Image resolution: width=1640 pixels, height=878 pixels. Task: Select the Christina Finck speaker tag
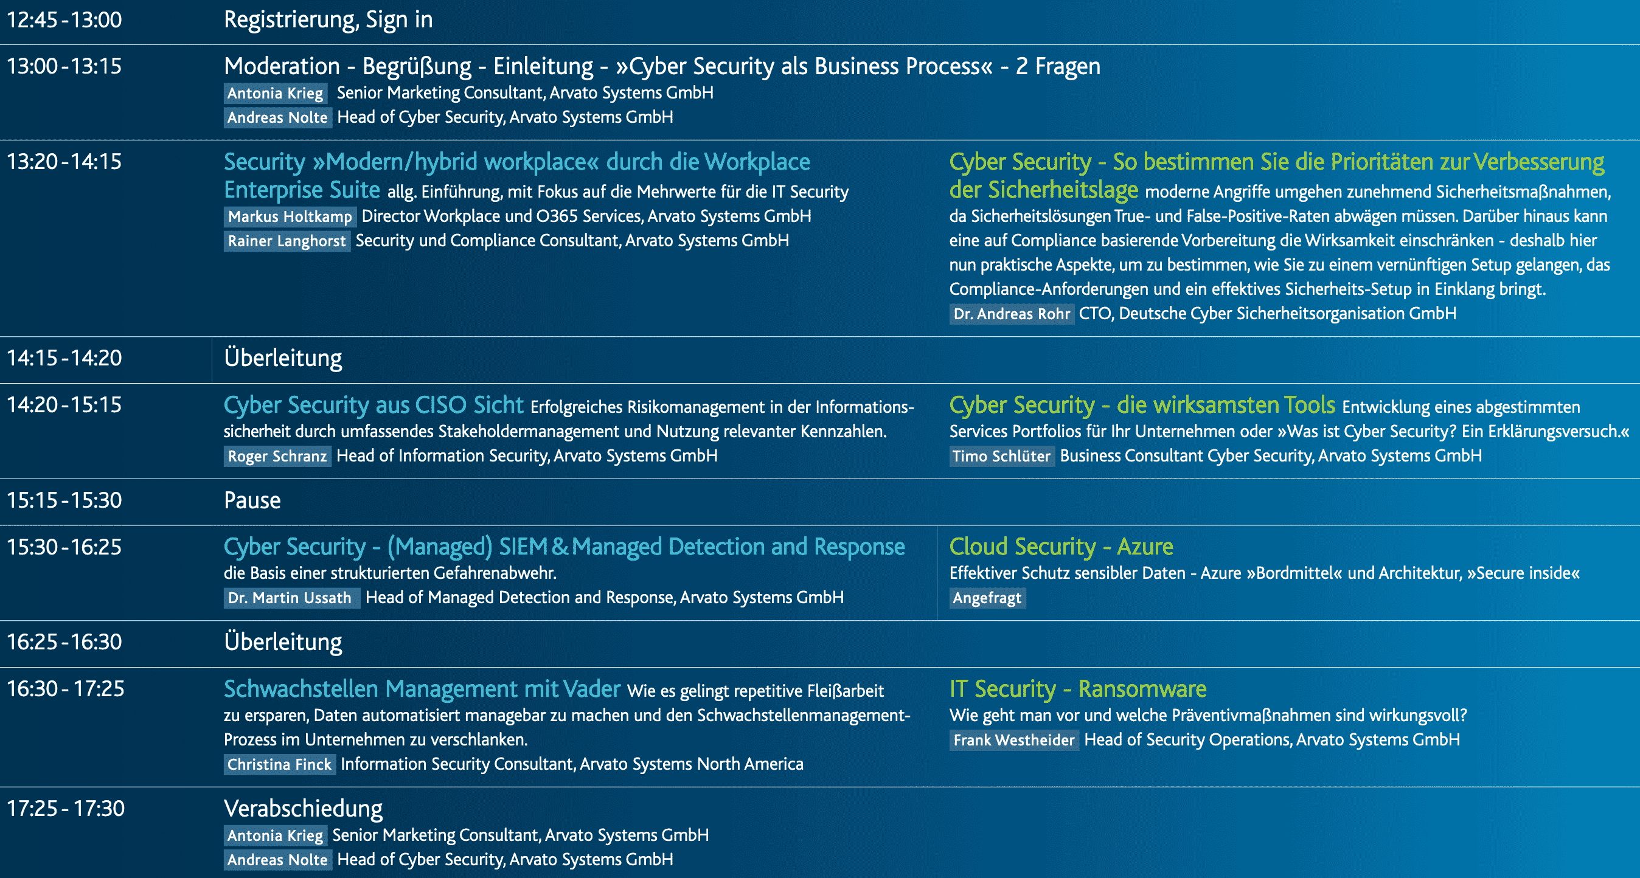(x=279, y=764)
